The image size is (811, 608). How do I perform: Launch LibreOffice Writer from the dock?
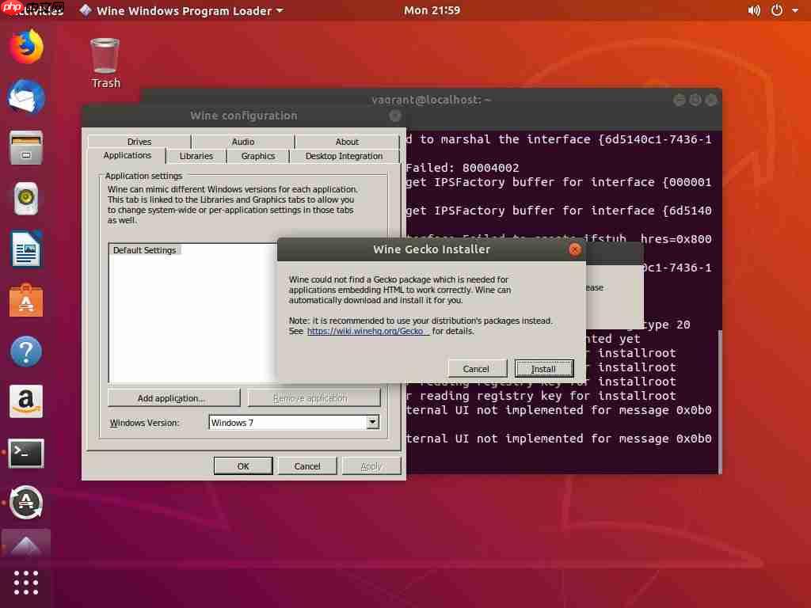coord(26,249)
